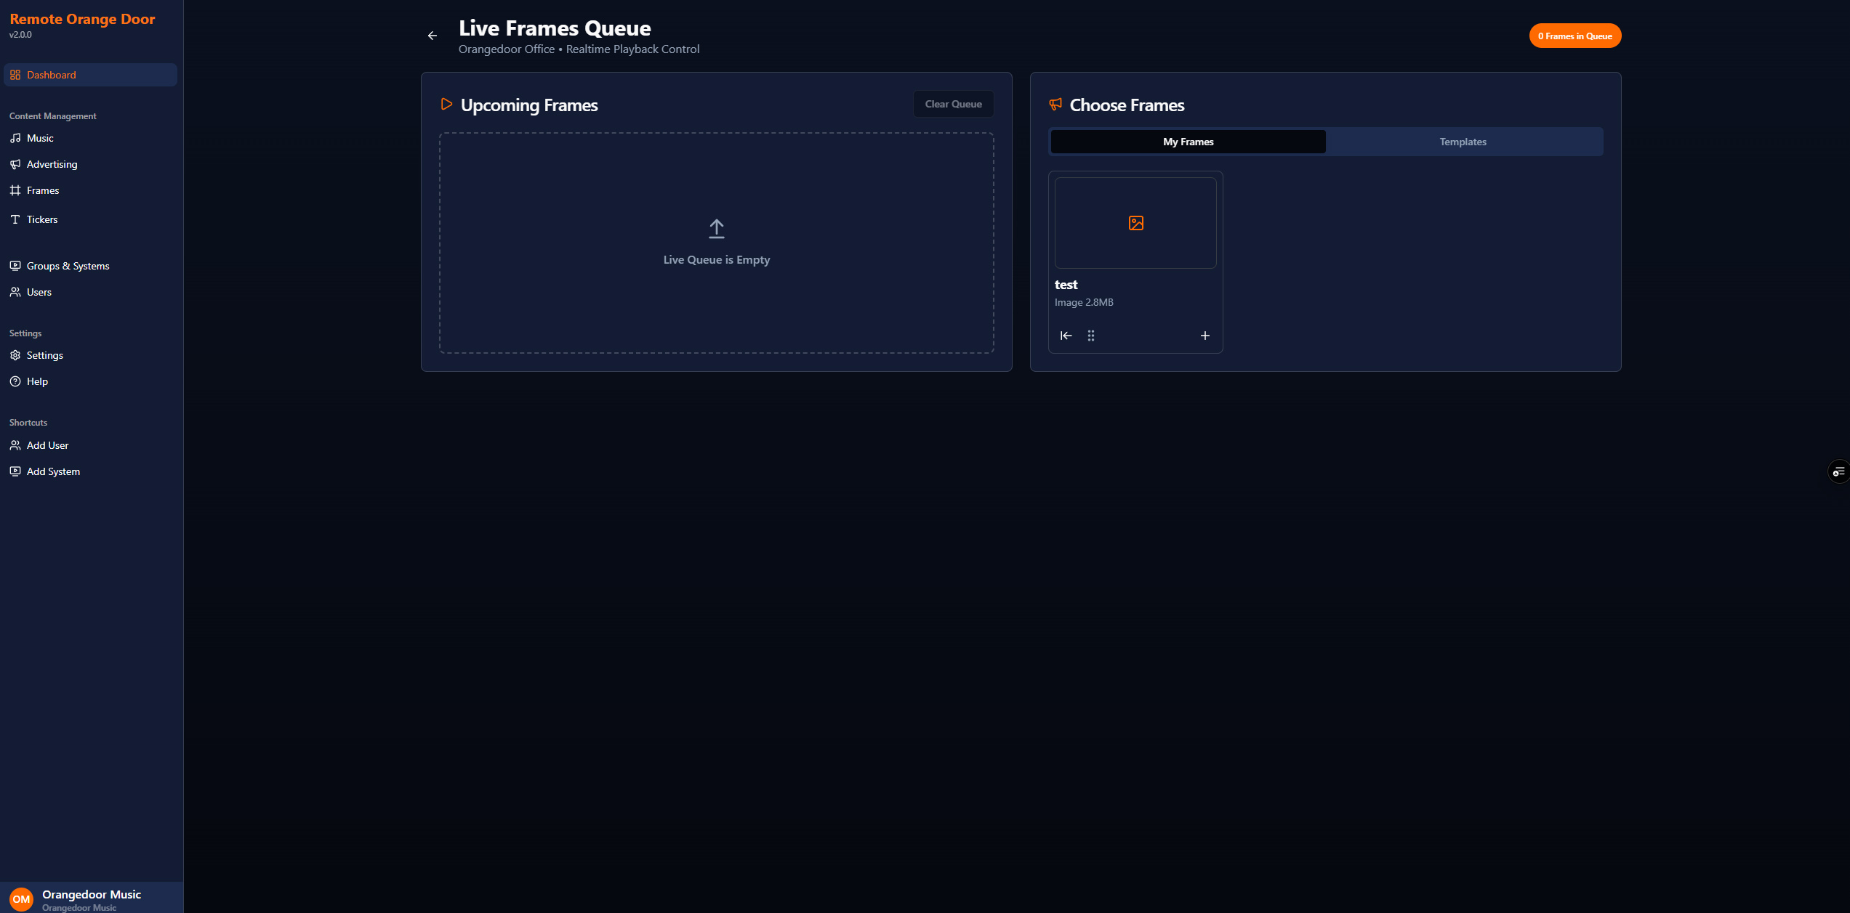Click the back arrow beside Live Frames Queue

(x=433, y=36)
